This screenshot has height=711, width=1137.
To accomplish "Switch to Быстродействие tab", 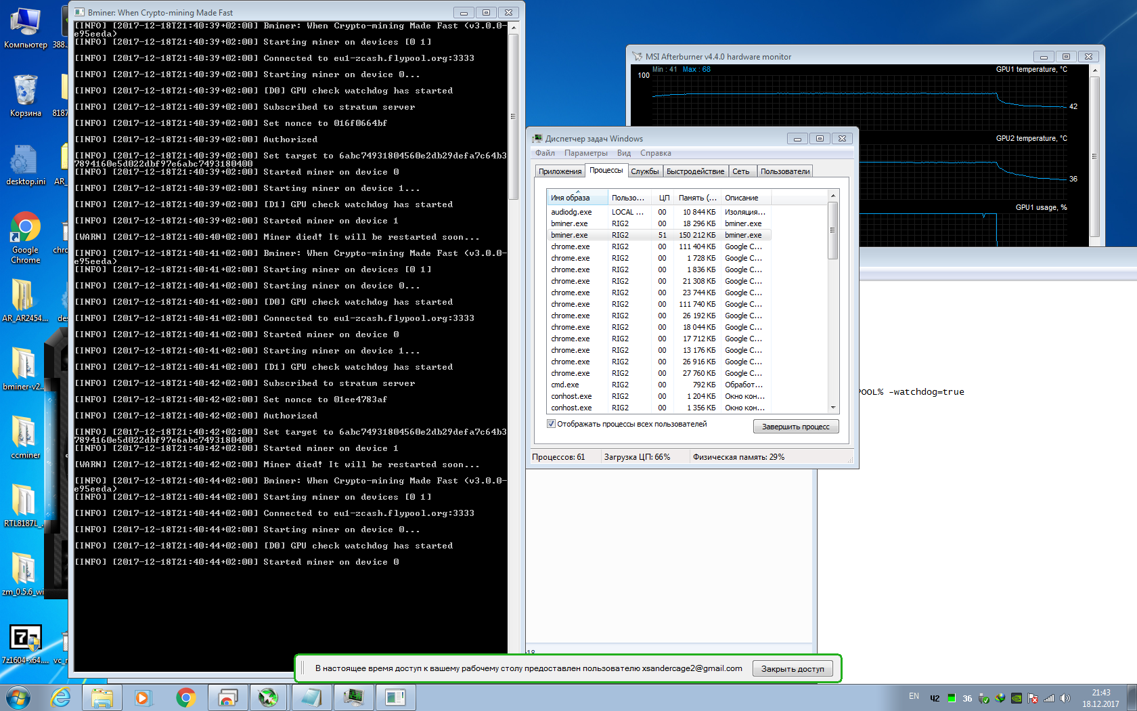I will click(x=695, y=171).
